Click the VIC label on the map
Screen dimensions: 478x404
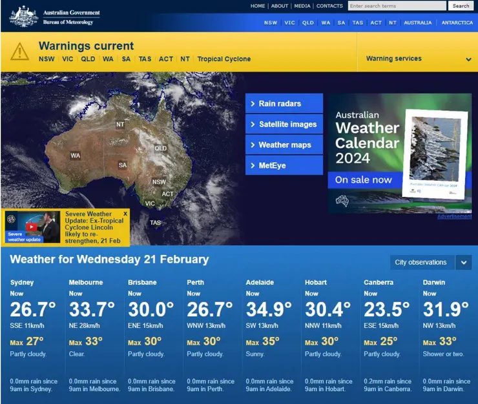point(150,203)
